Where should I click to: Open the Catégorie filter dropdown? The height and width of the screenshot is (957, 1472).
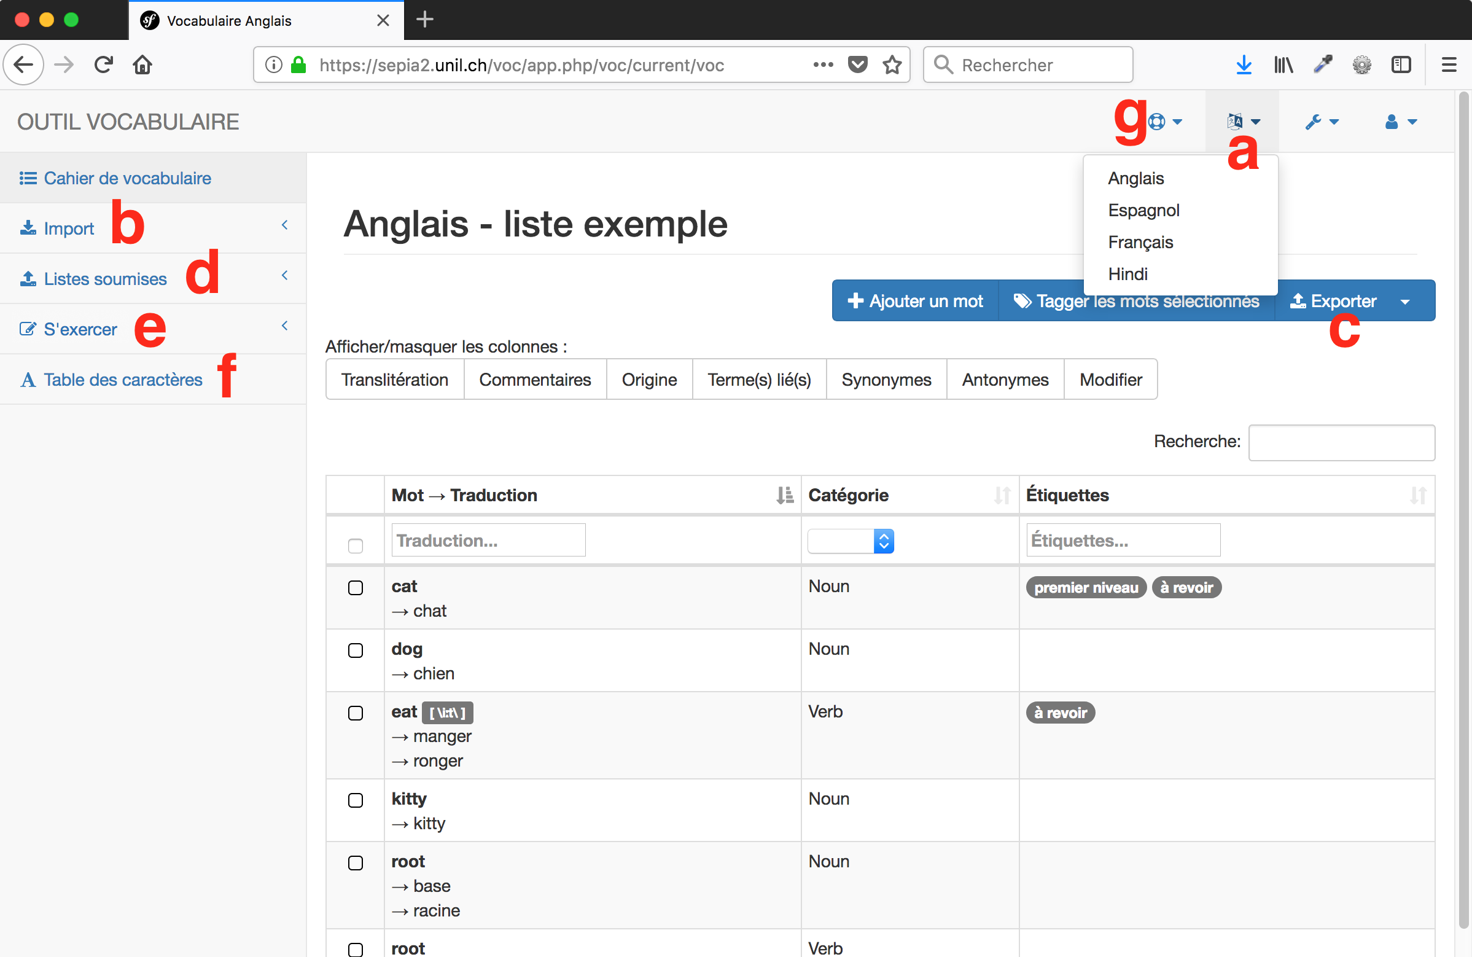[851, 541]
